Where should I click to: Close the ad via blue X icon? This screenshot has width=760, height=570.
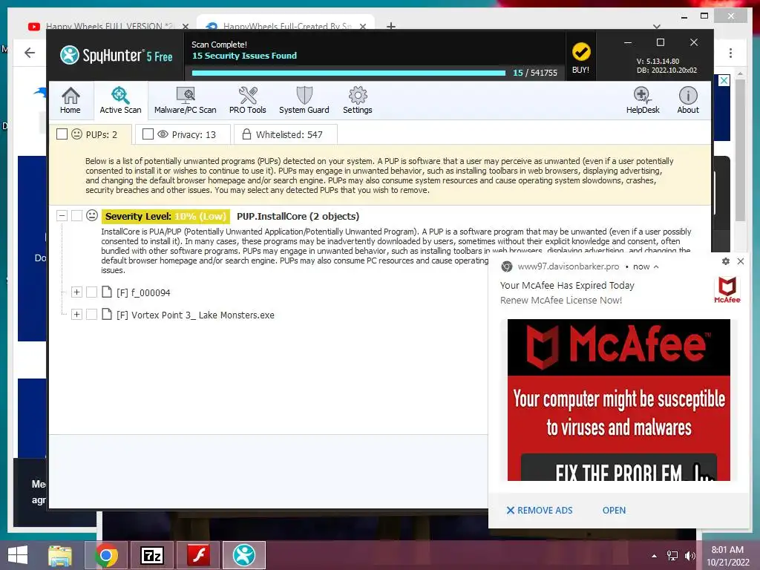pos(724,80)
